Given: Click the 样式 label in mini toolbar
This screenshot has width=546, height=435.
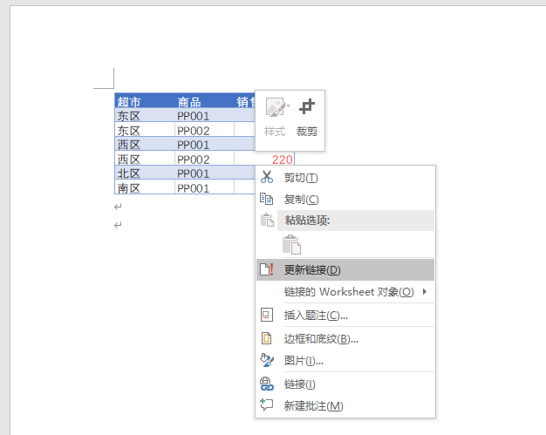Looking at the screenshot, I should (x=275, y=132).
